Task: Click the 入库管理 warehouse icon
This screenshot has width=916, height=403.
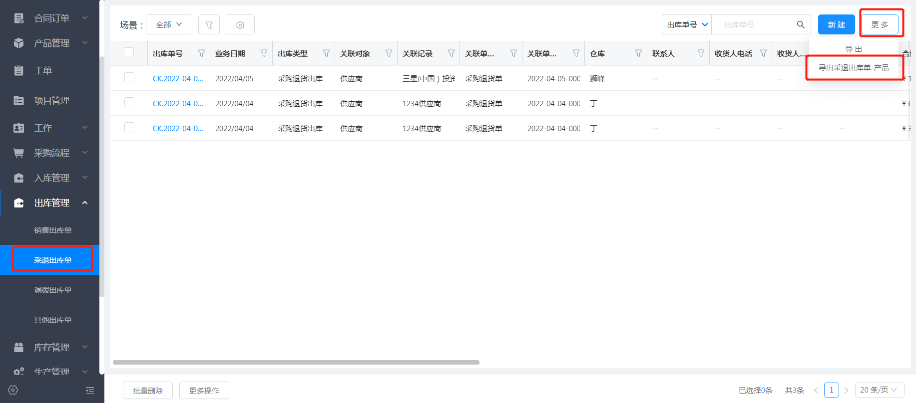Action: (19, 178)
